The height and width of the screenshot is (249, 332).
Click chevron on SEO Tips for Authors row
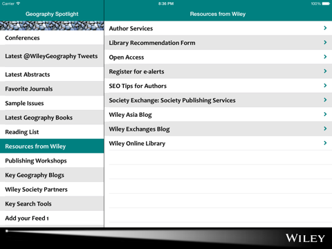coord(325,85)
